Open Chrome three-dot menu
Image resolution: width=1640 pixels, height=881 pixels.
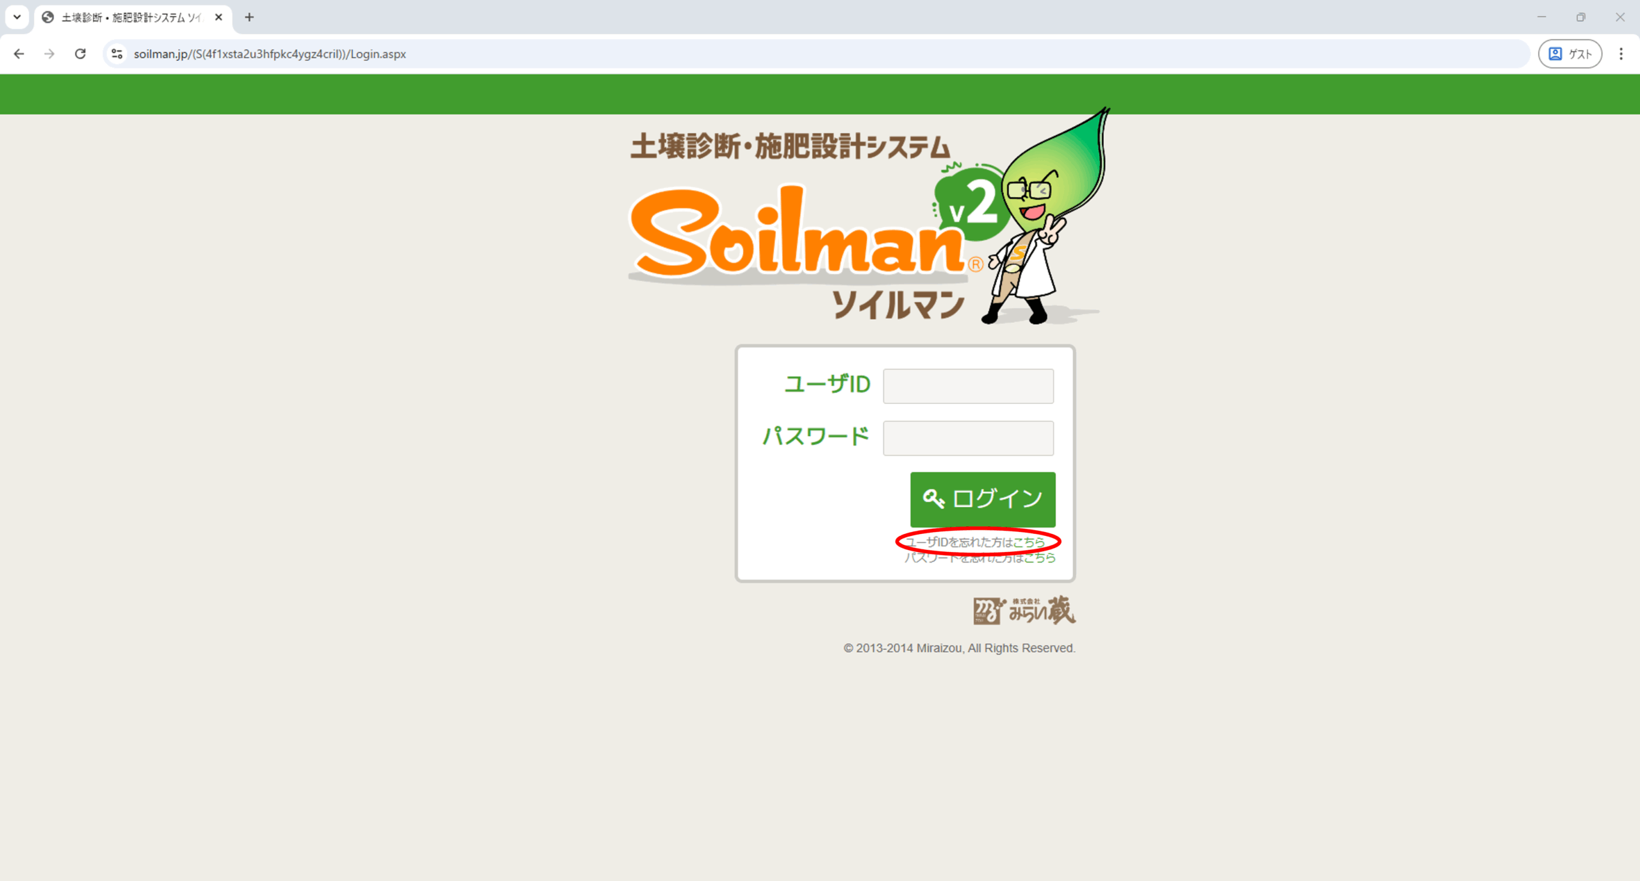pos(1621,54)
